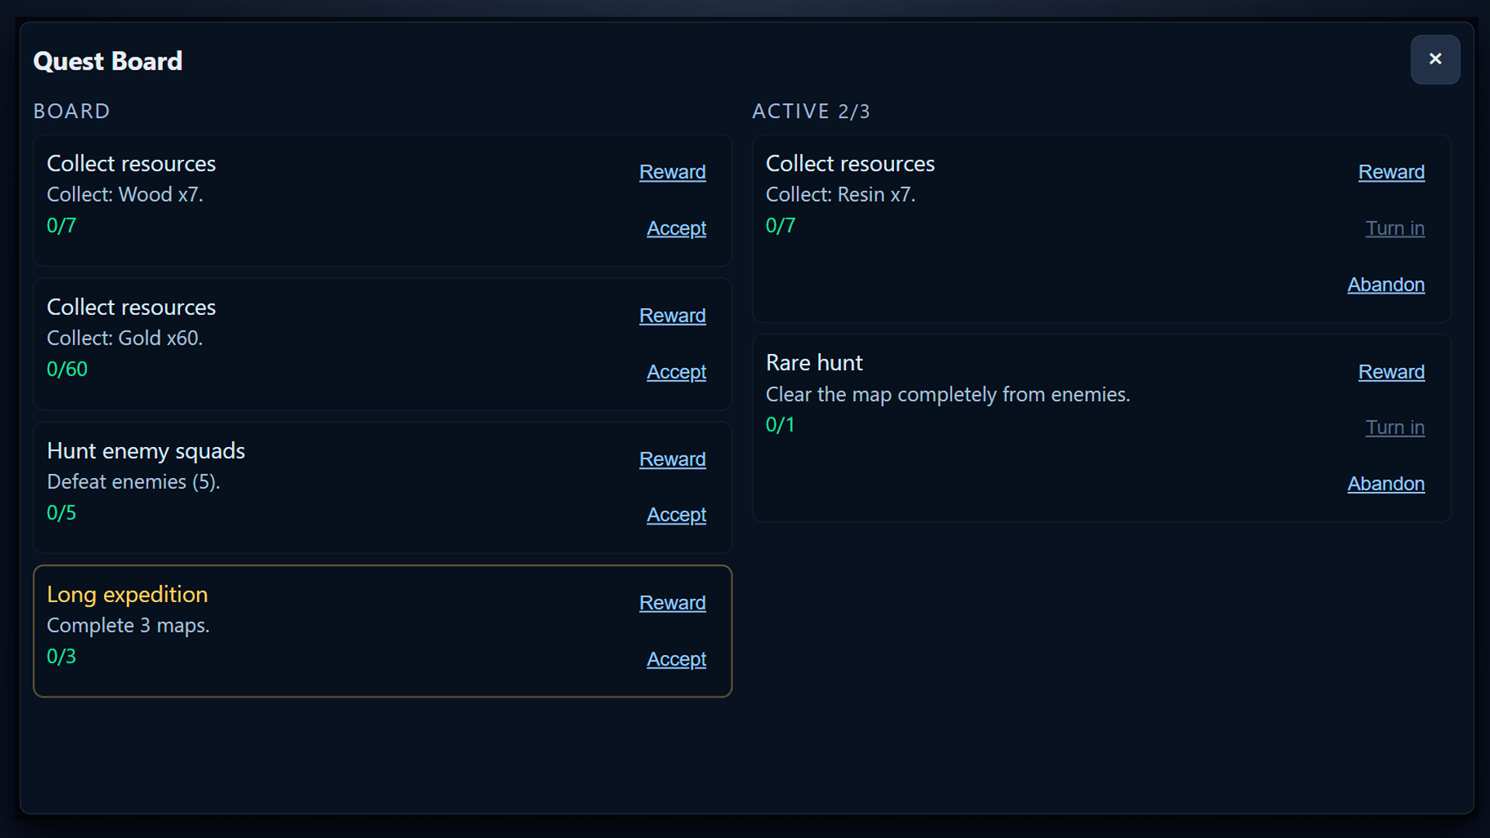Accept the Collect Gold x60 quest
The image size is (1490, 838).
676,372
